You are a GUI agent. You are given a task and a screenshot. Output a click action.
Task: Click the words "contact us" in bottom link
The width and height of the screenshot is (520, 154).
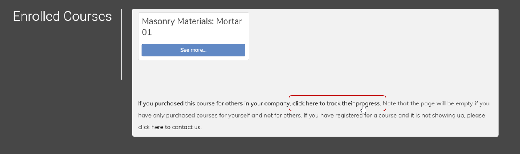click(187, 127)
